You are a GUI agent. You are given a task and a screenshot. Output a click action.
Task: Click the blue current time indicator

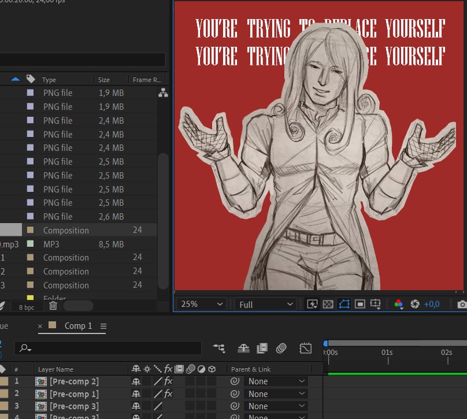click(326, 344)
